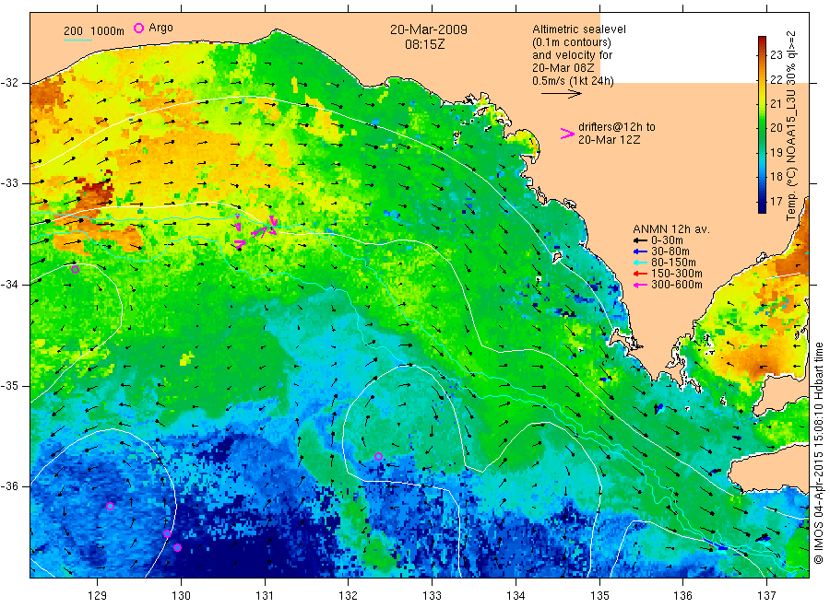Click the 'ANMN 12h av.' legend heading

[671, 229]
